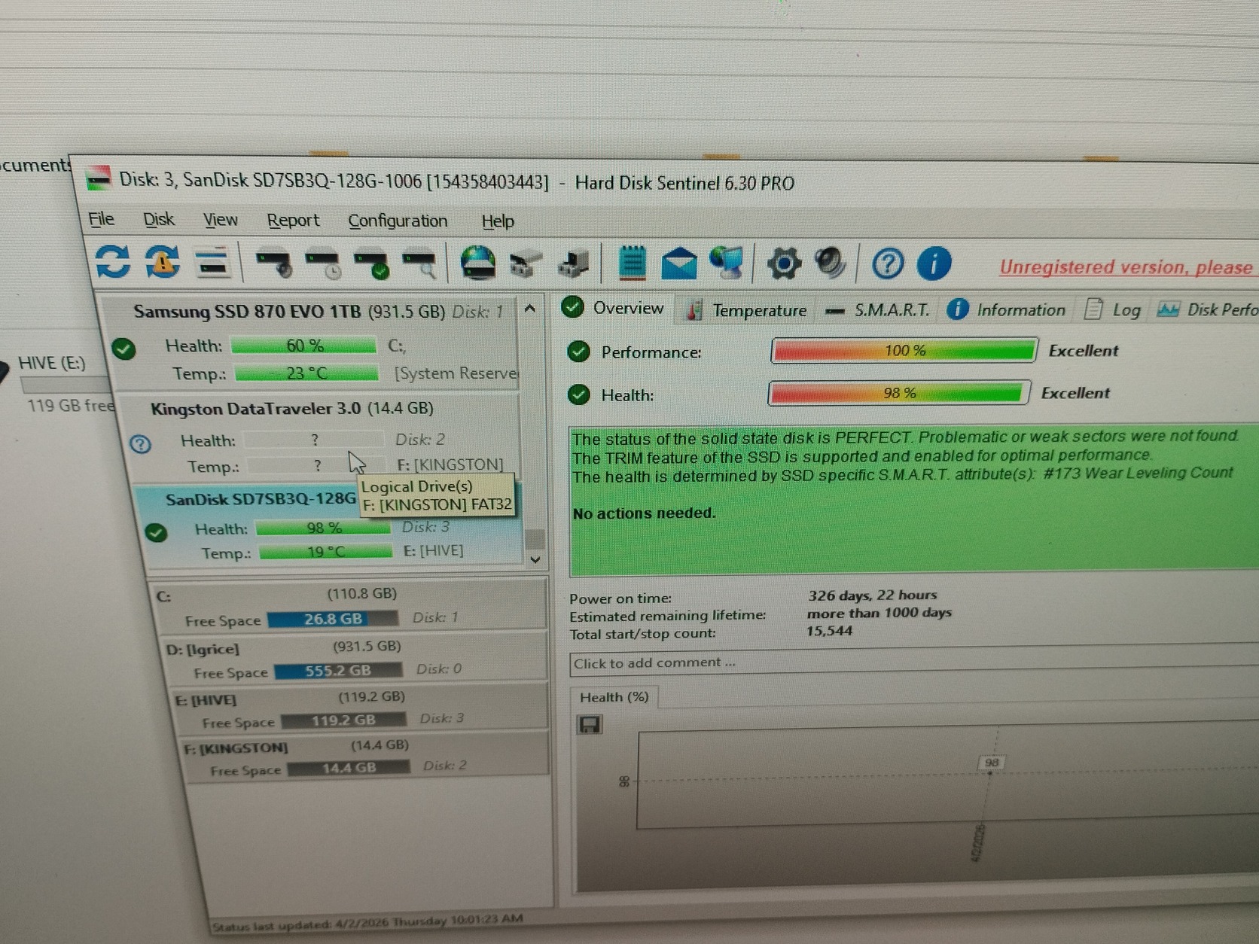The height and width of the screenshot is (944, 1259).
Task: Click the refresh icon with warning triangle
Action: point(163,262)
